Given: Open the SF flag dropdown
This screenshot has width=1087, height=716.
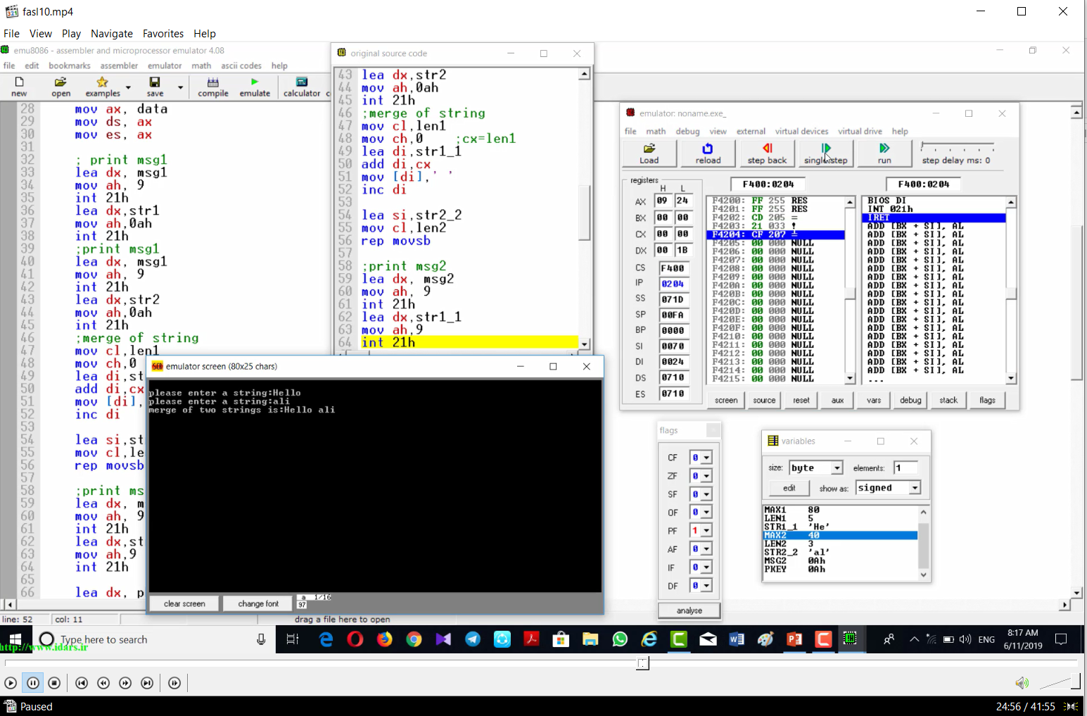Looking at the screenshot, I should [706, 494].
